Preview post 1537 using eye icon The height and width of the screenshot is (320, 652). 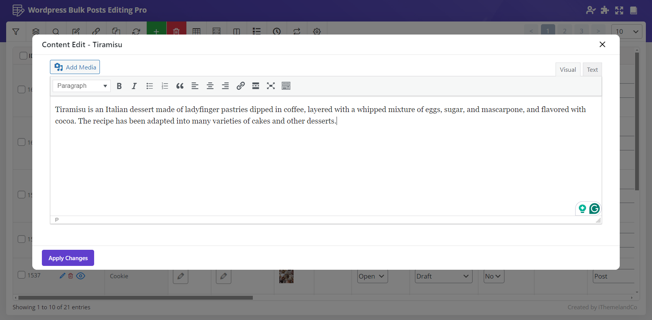click(81, 276)
